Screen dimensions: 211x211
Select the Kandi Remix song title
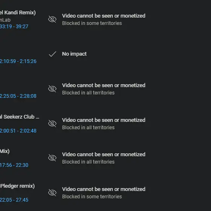(18, 12)
